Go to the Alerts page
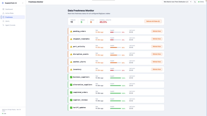 tap(13, 21)
